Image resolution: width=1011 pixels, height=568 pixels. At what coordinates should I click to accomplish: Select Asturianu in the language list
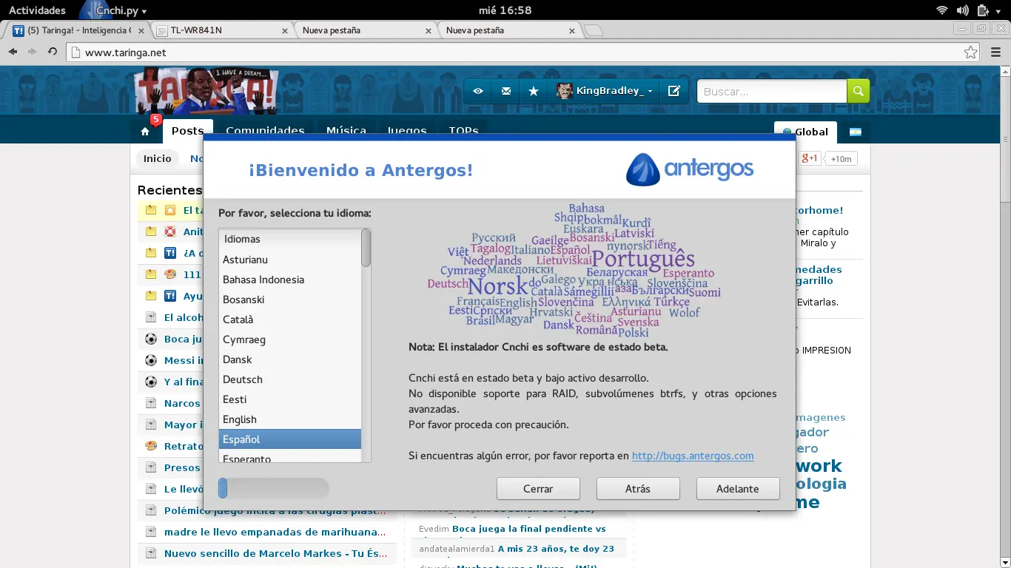[x=290, y=260]
